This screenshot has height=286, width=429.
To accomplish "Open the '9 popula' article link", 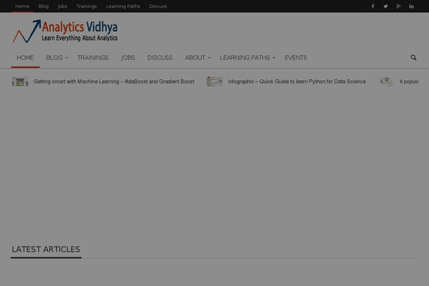I will (409, 82).
